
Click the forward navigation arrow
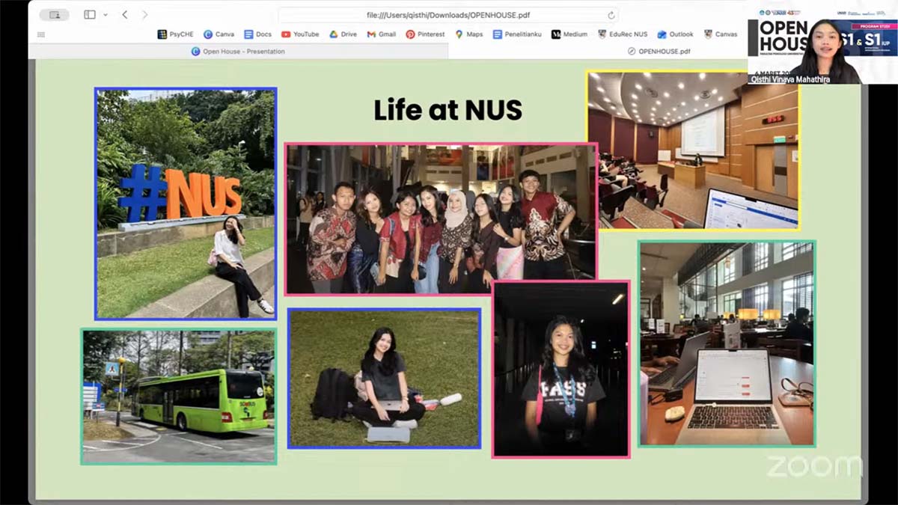[144, 15]
